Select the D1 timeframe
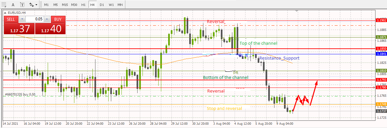Viewport: 387px width, 128px height. pyautogui.click(x=102, y=5)
